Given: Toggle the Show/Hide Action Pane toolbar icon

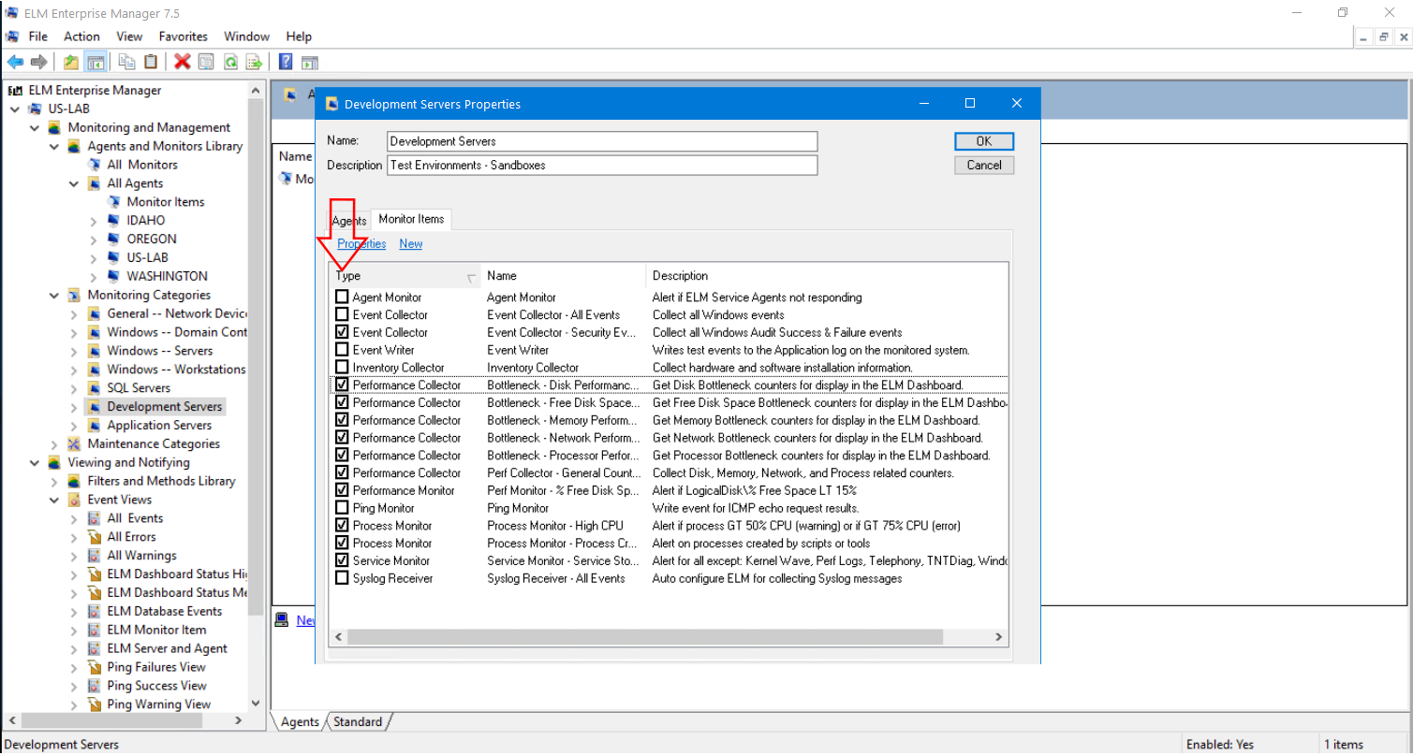Looking at the screenshot, I should point(309,62).
